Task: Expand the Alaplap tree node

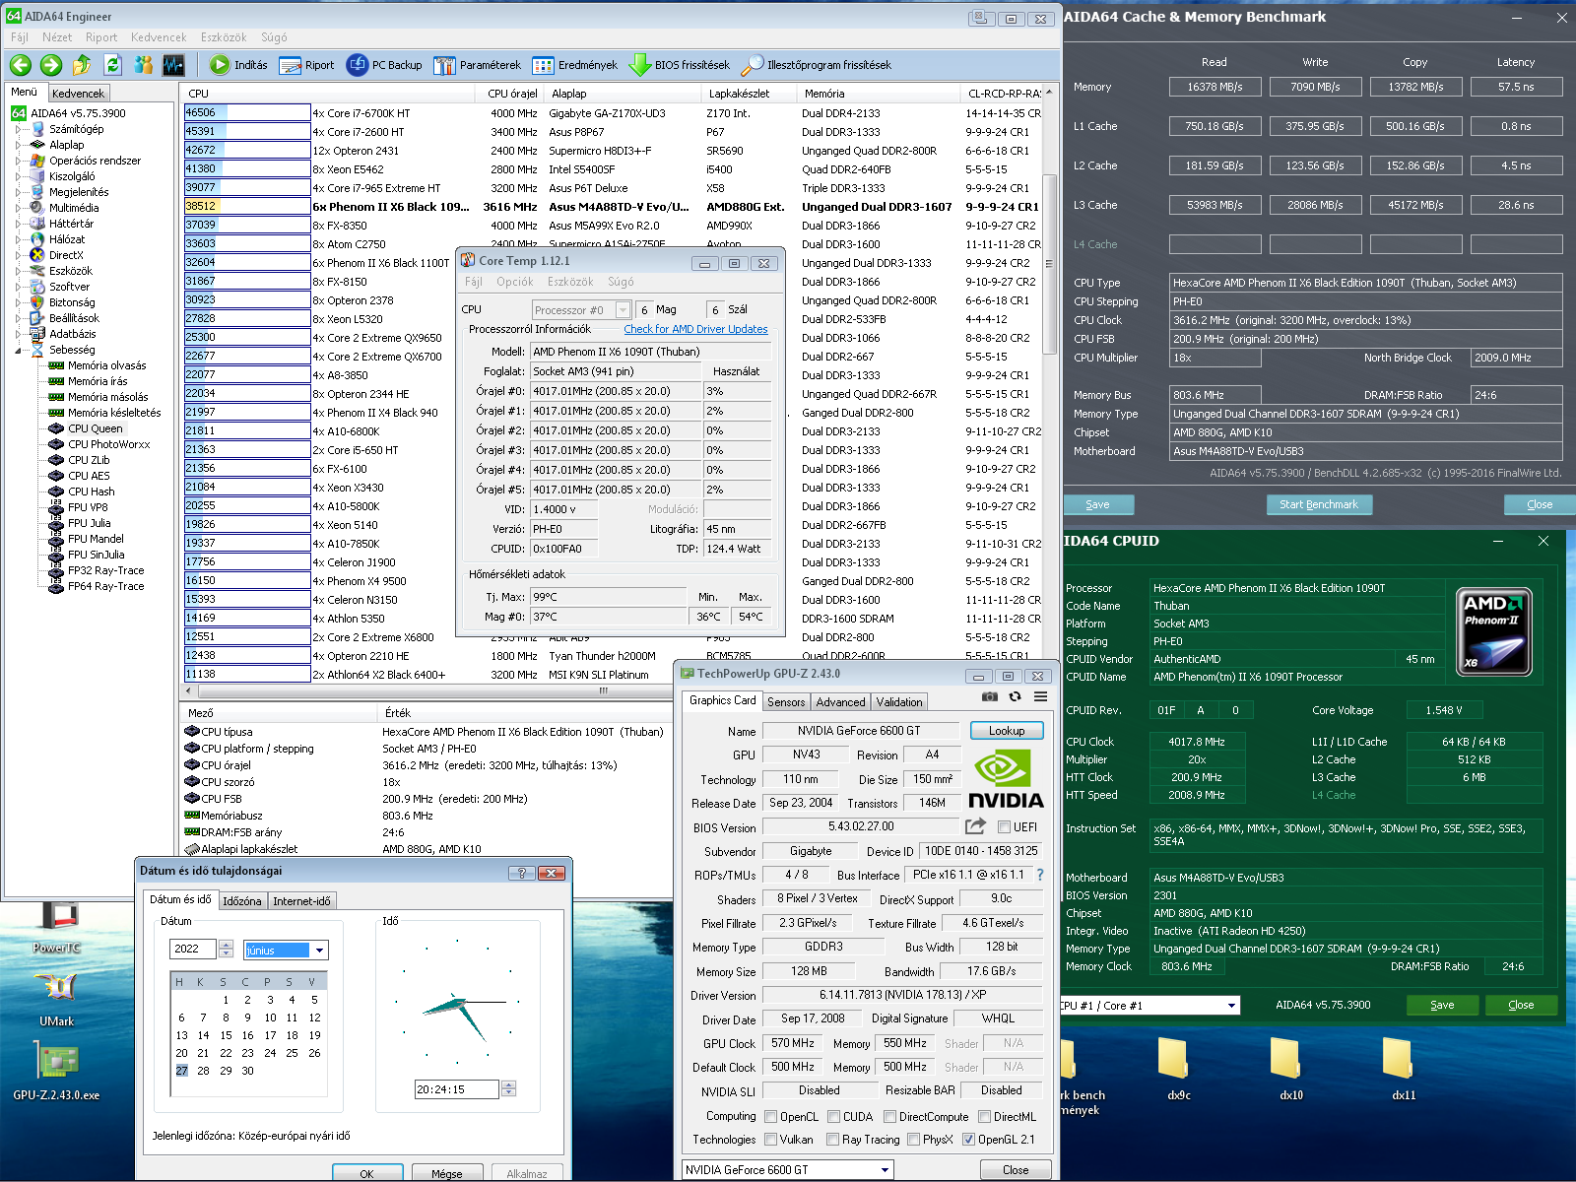Action: tap(19, 145)
